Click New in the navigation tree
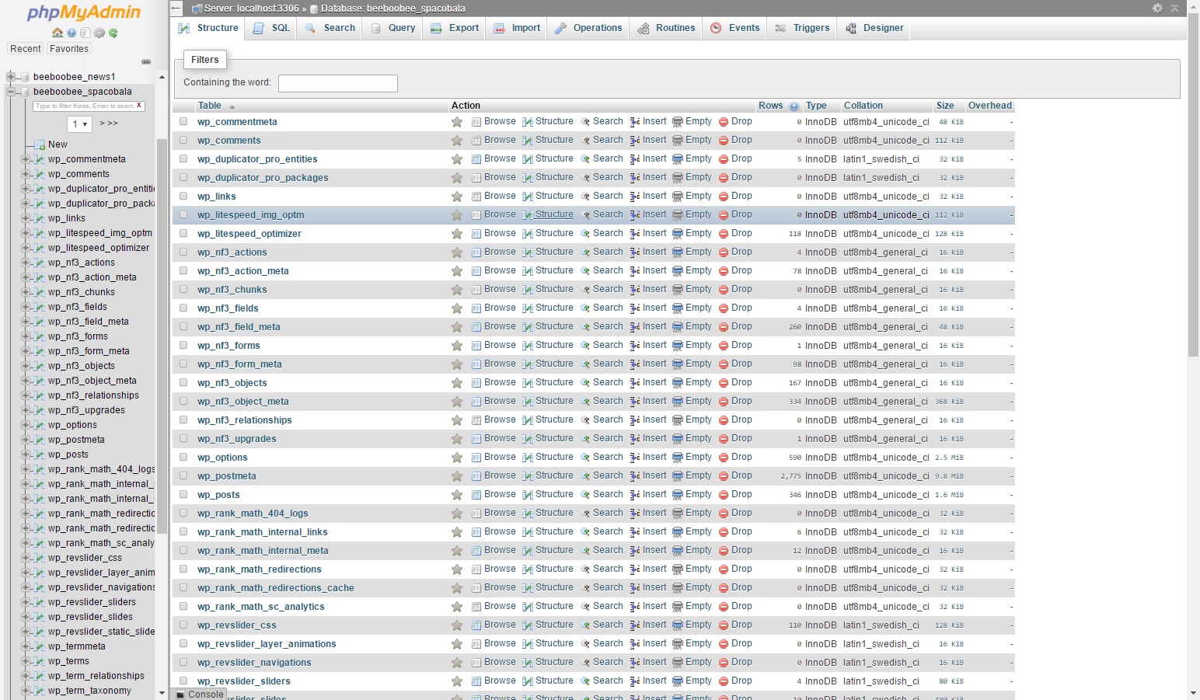The image size is (1200, 700). coord(58,145)
